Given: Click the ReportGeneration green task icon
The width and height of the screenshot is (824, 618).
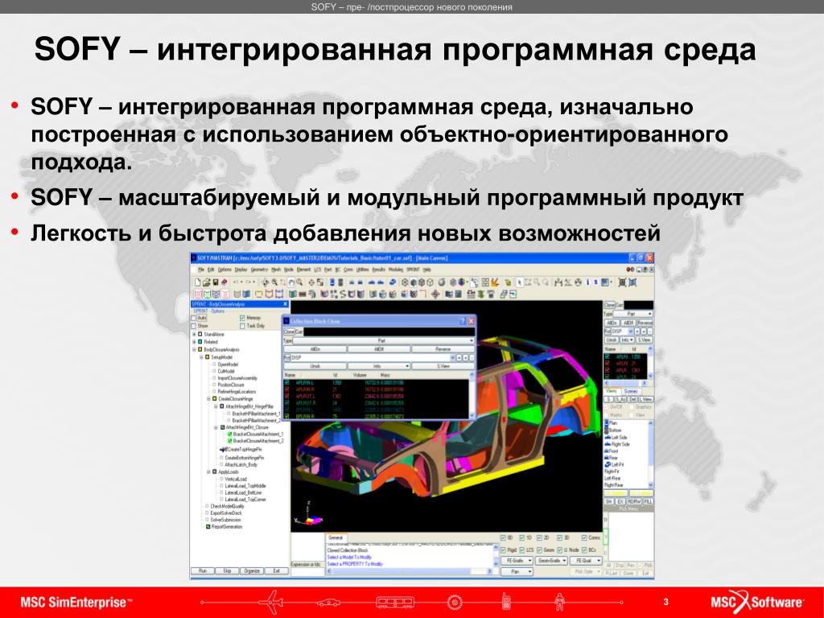Looking at the screenshot, I should pos(208,526).
